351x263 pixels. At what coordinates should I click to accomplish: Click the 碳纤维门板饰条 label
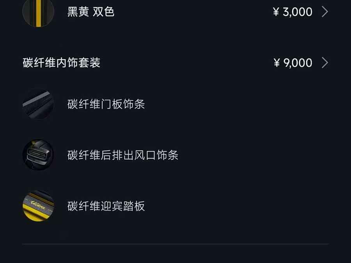click(106, 104)
